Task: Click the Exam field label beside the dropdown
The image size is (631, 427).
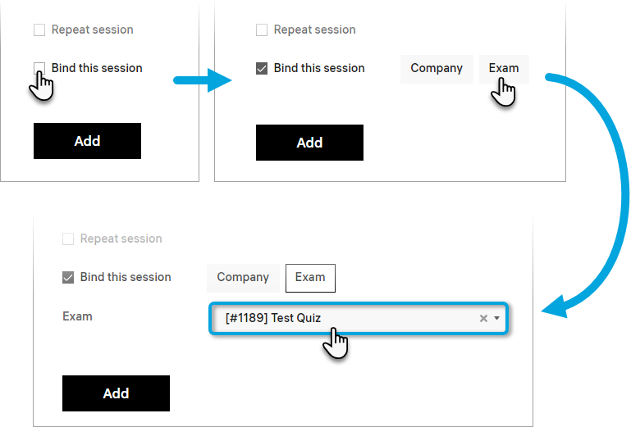Action: [77, 316]
